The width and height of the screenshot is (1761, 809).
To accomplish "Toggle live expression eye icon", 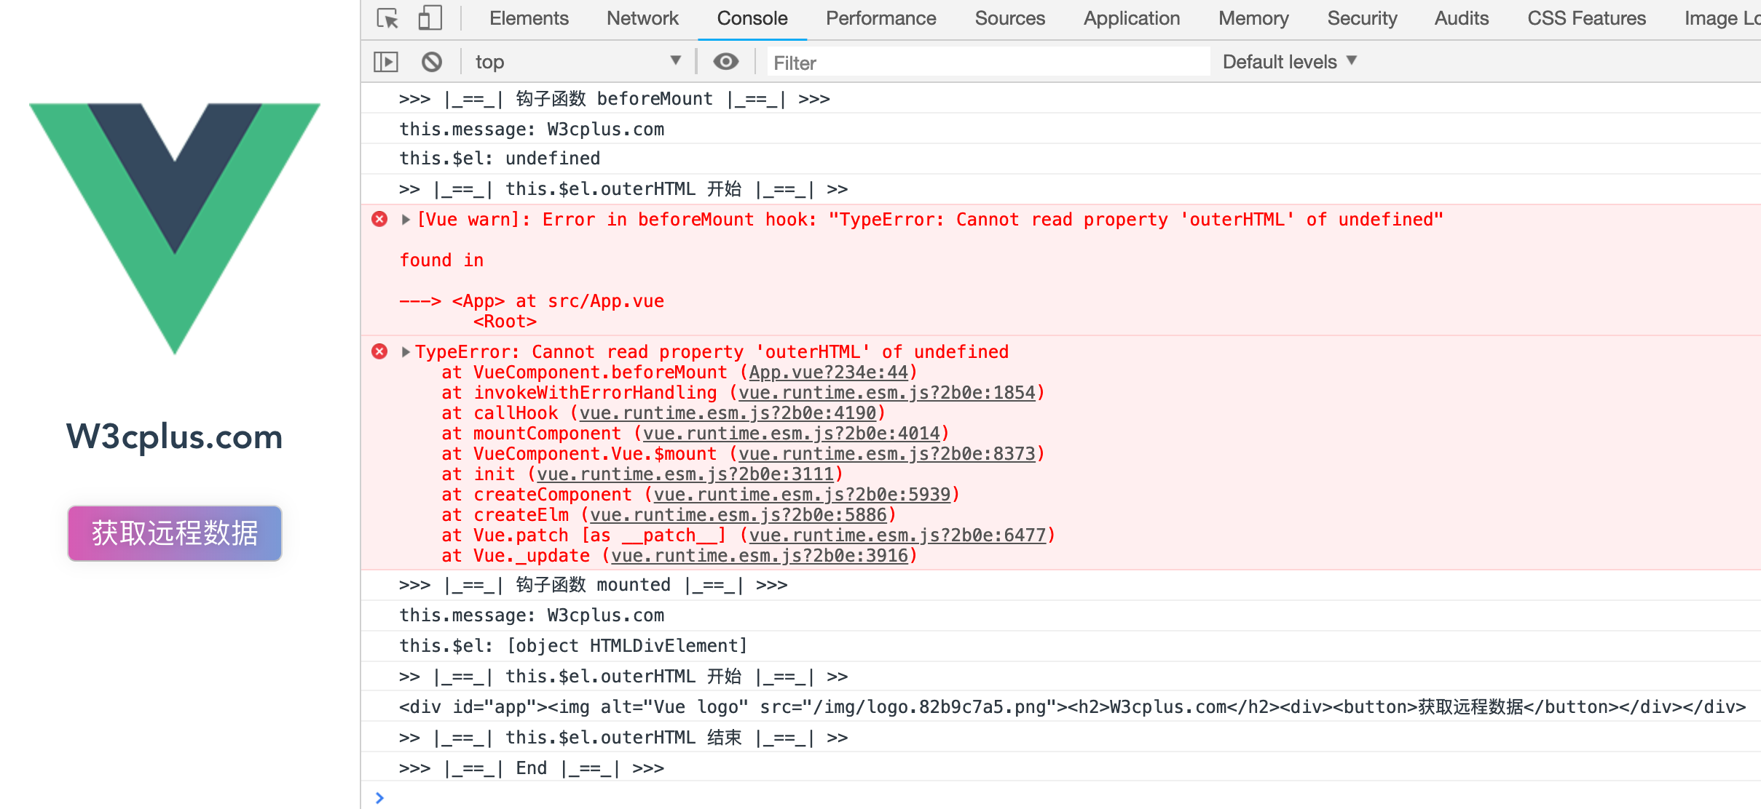I will click(725, 62).
